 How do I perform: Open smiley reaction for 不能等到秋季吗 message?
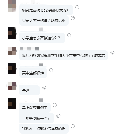coord(58,116)
